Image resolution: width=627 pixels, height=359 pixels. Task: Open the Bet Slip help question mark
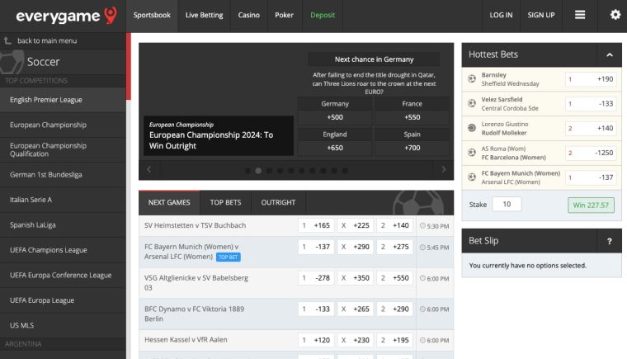click(x=609, y=241)
